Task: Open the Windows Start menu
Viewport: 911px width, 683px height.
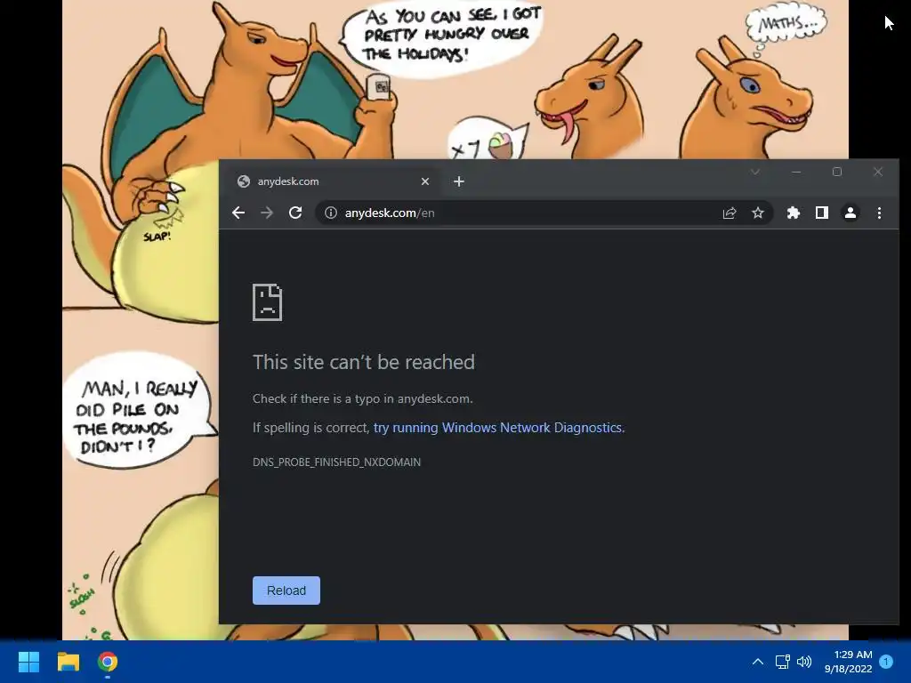Action: click(x=28, y=662)
